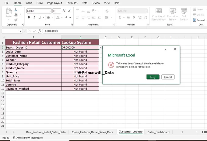Click the Align Left icon
Viewport: 207px width, 141px height.
point(78,17)
